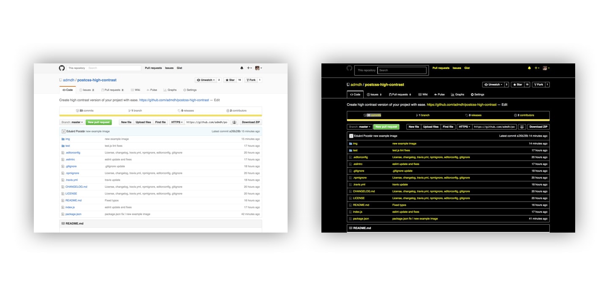
Task: Click Eduárd Pocstár's avatar in the dark screenshot
Action: tap(351, 136)
